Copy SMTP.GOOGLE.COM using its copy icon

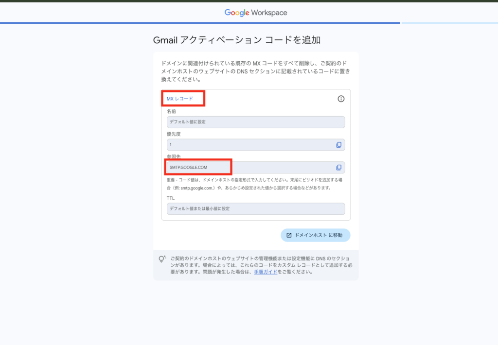(339, 168)
